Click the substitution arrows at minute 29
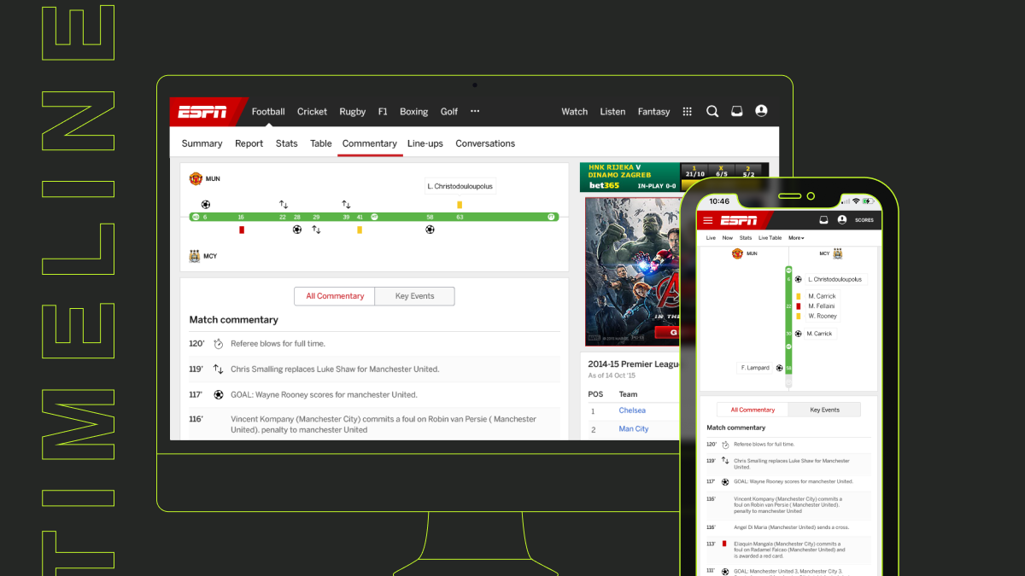The width and height of the screenshot is (1025, 576). pos(316,230)
